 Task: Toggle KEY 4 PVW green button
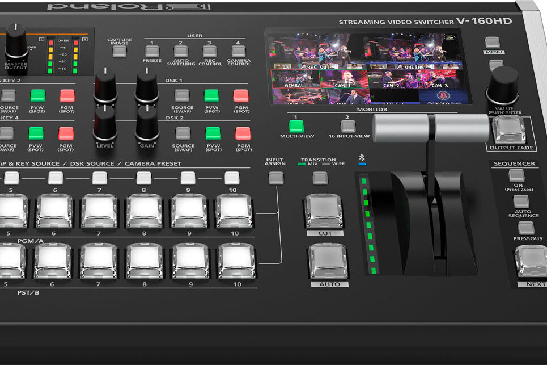[36, 133]
